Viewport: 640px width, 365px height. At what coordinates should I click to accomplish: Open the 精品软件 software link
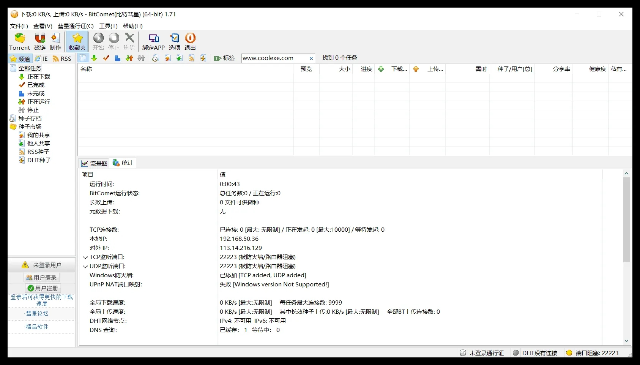(x=37, y=327)
